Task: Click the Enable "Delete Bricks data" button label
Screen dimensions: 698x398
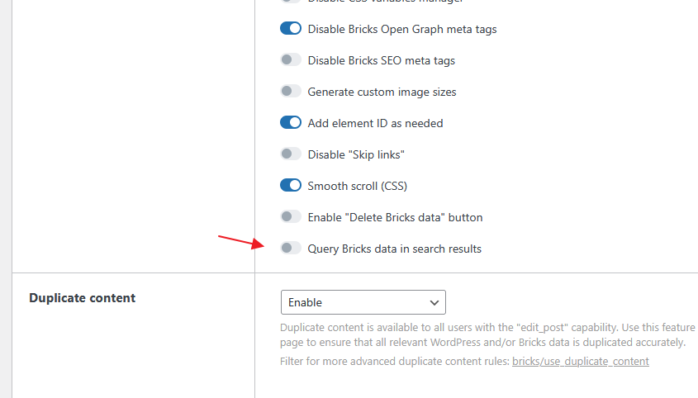Action: pyautogui.click(x=395, y=217)
